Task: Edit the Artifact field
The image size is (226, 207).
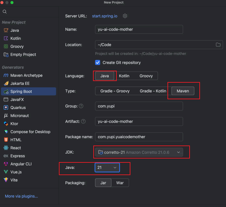Action: pyautogui.click(x=139, y=121)
